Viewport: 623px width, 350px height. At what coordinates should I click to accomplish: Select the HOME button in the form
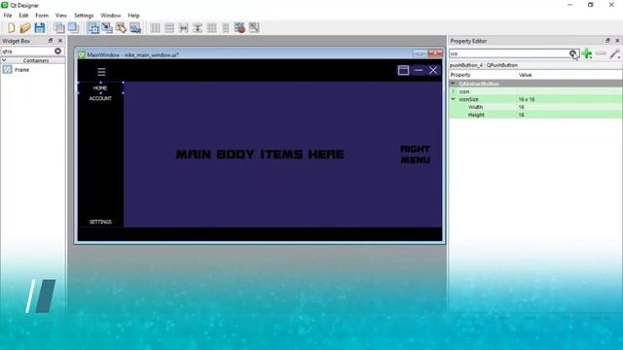(100, 87)
